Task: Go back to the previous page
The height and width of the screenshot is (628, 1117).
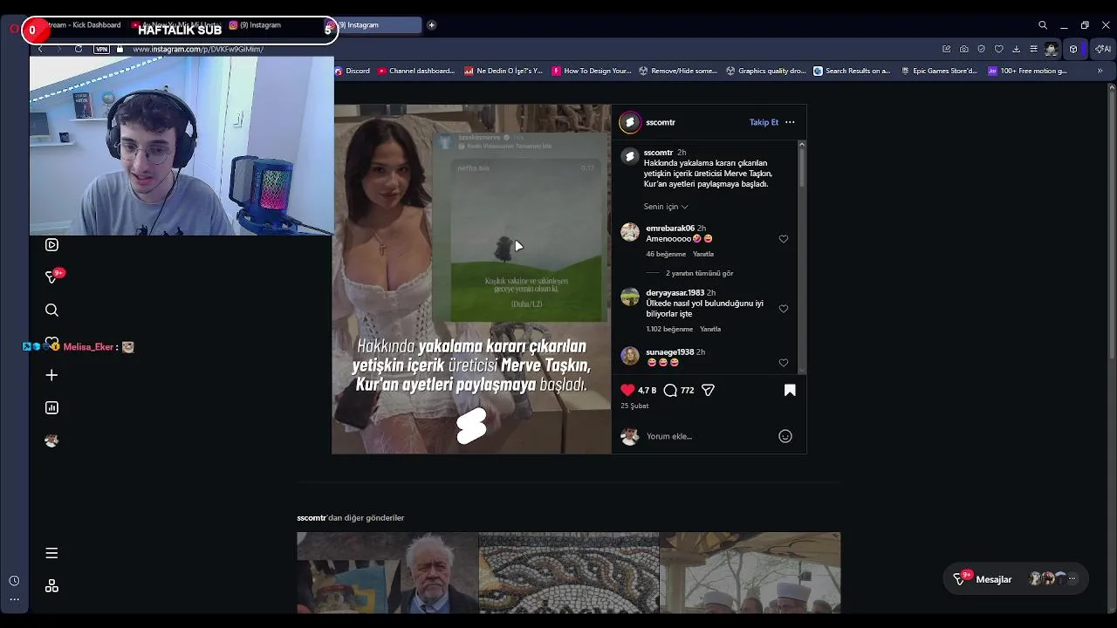Action: (40, 49)
